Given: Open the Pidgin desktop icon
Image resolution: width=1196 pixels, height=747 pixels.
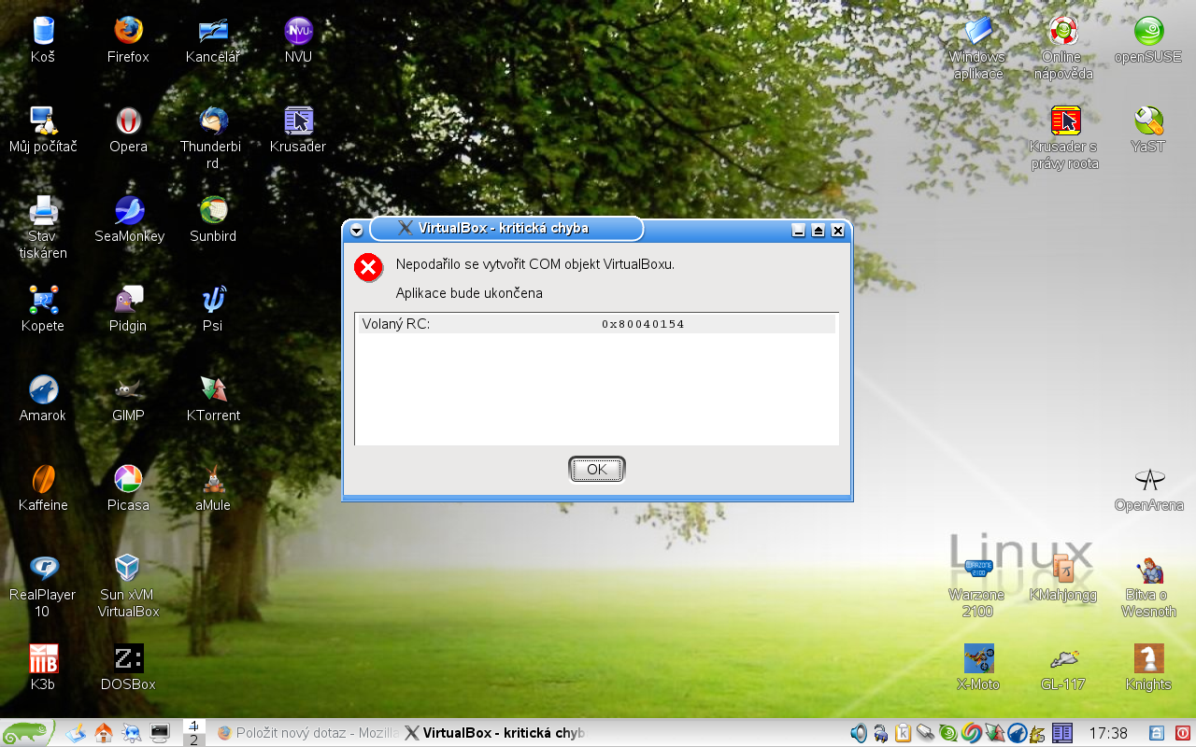Looking at the screenshot, I should [128, 309].
